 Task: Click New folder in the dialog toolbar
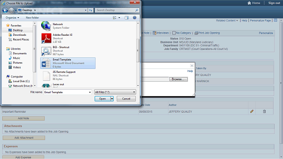[x=32, y=18]
